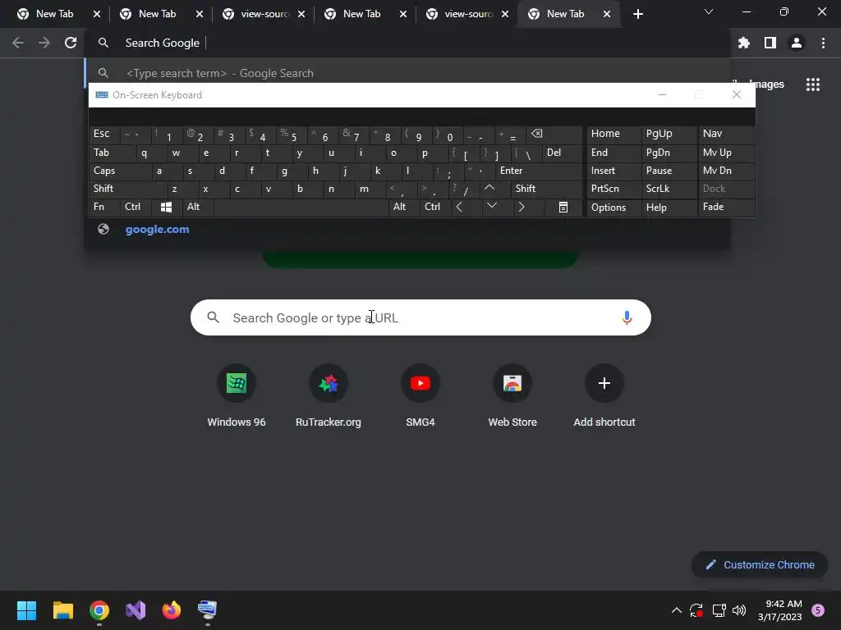Click the PrtScn key on keyboard

click(x=614, y=189)
